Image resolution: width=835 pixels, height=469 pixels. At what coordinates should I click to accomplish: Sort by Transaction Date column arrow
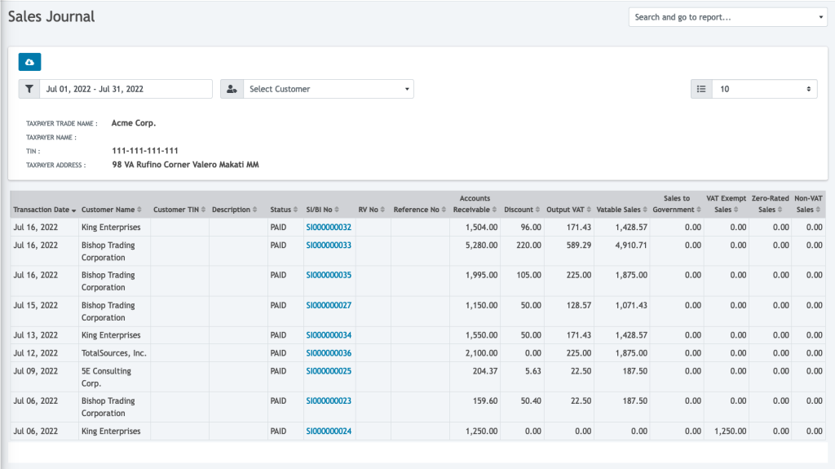tap(73, 210)
